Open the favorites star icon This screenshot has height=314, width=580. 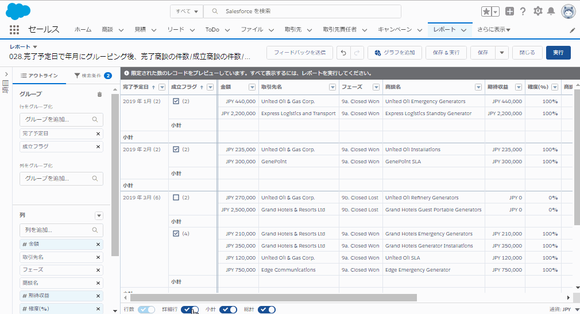(x=486, y=11)
